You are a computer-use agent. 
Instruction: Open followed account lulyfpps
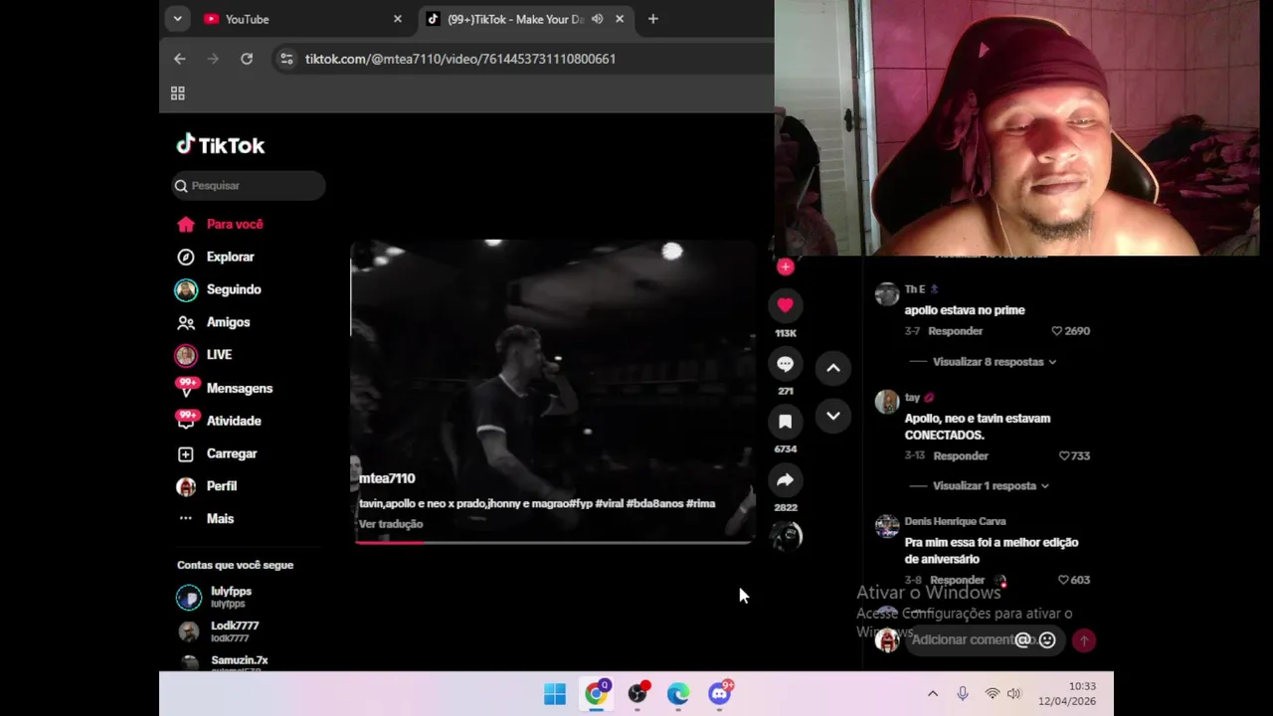coord(231,597)
